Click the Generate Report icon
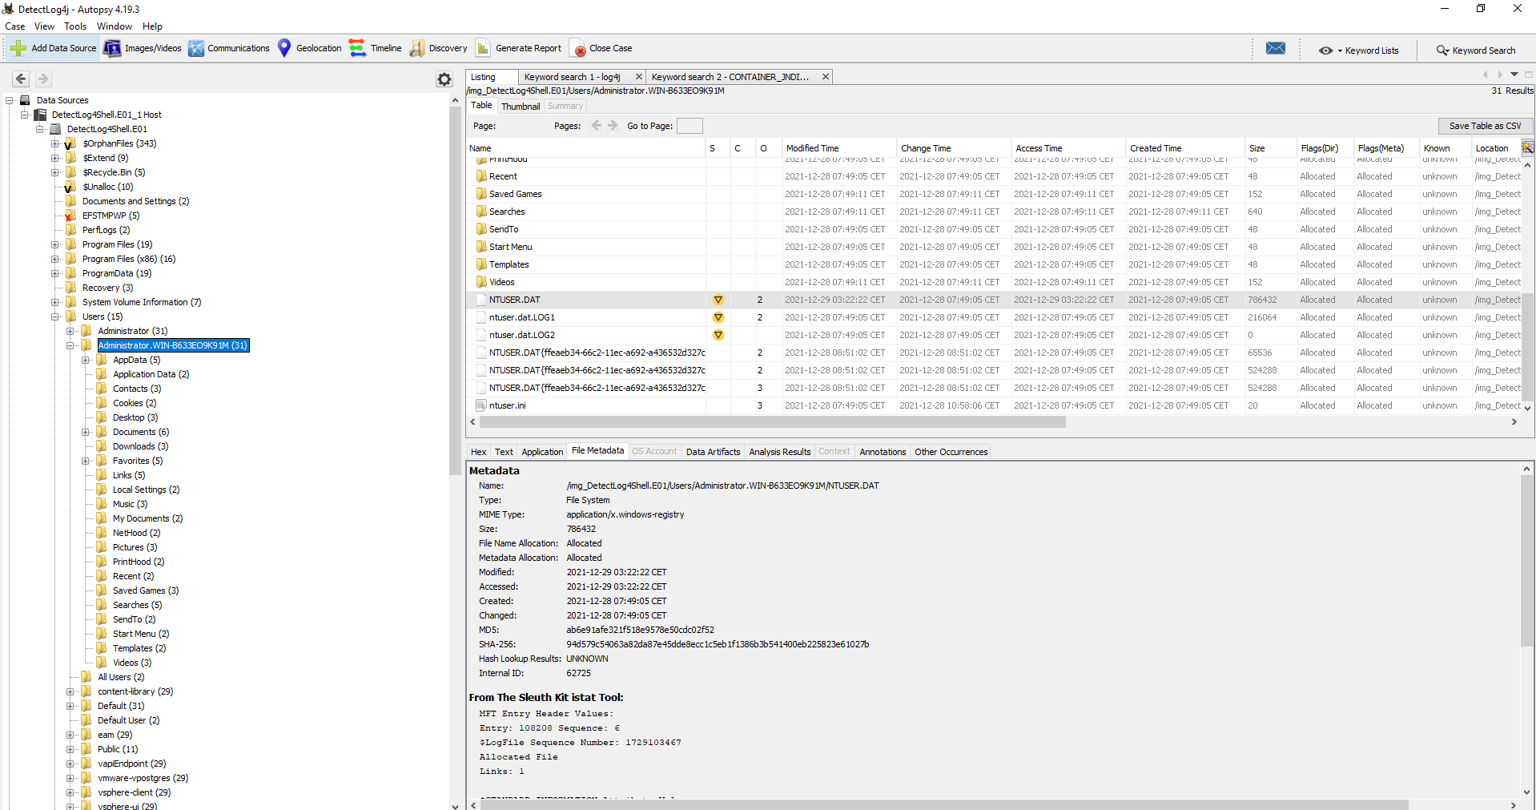 pos(483,48)
